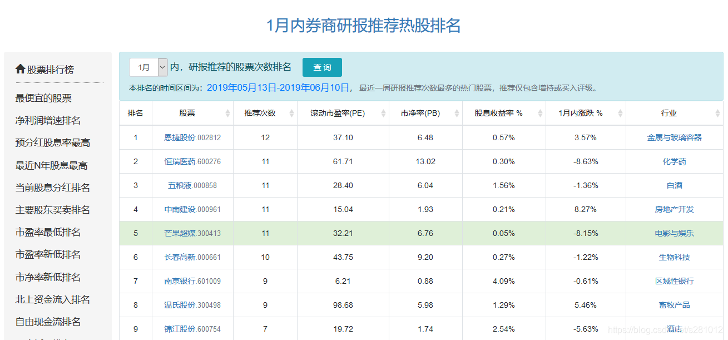This screenshot has height=340, width=728.
Task: Open industry 畜牧产品
Action: tap(674, 305)
